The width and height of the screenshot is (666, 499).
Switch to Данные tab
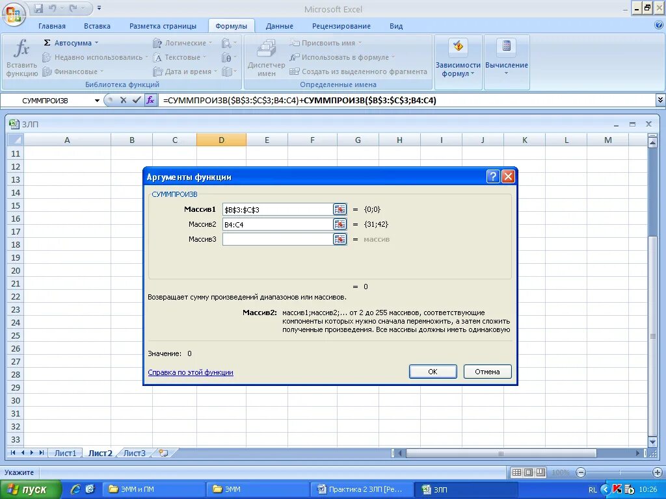[279, 26]
